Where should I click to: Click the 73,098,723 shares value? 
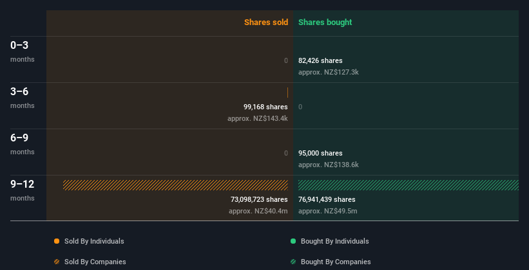(x=259, y=199)
